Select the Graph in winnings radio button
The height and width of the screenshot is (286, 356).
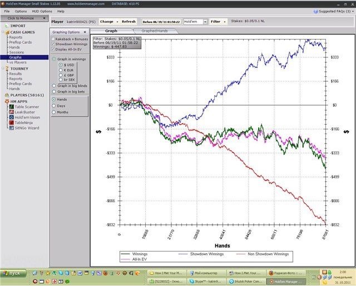point(54,59)
